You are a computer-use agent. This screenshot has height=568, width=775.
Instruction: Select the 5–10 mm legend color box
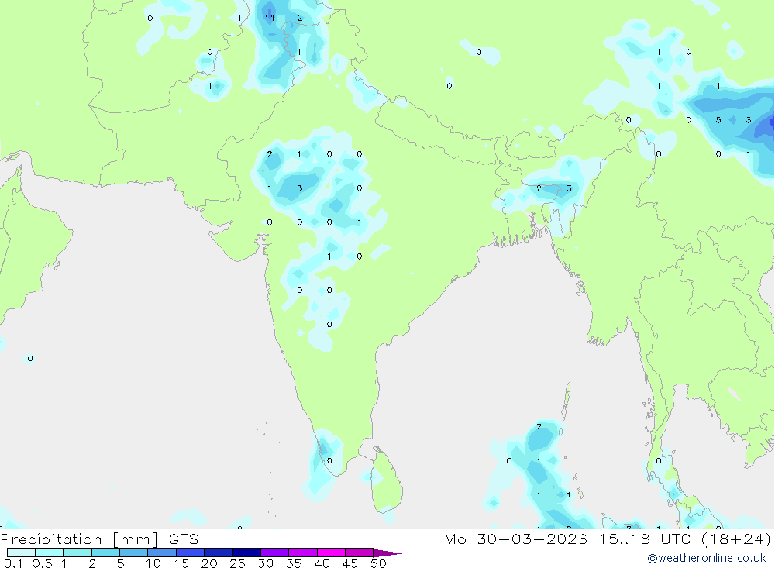coord(134,553)
